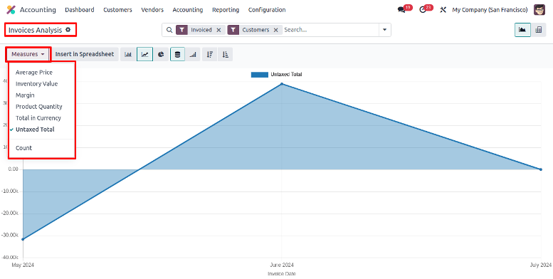Select line chart mode

(145, 54)
